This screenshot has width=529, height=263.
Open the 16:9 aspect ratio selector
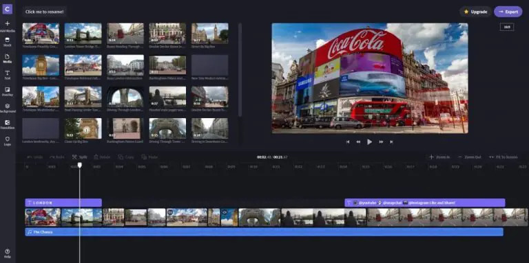(507, 27)
